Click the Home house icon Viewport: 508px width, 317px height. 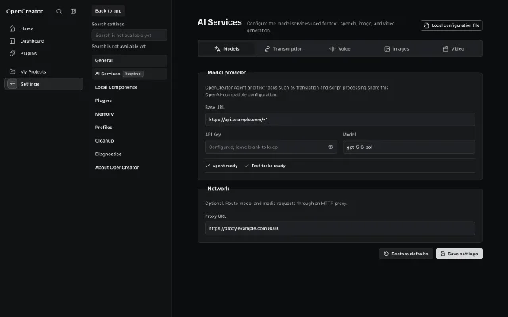13,29
